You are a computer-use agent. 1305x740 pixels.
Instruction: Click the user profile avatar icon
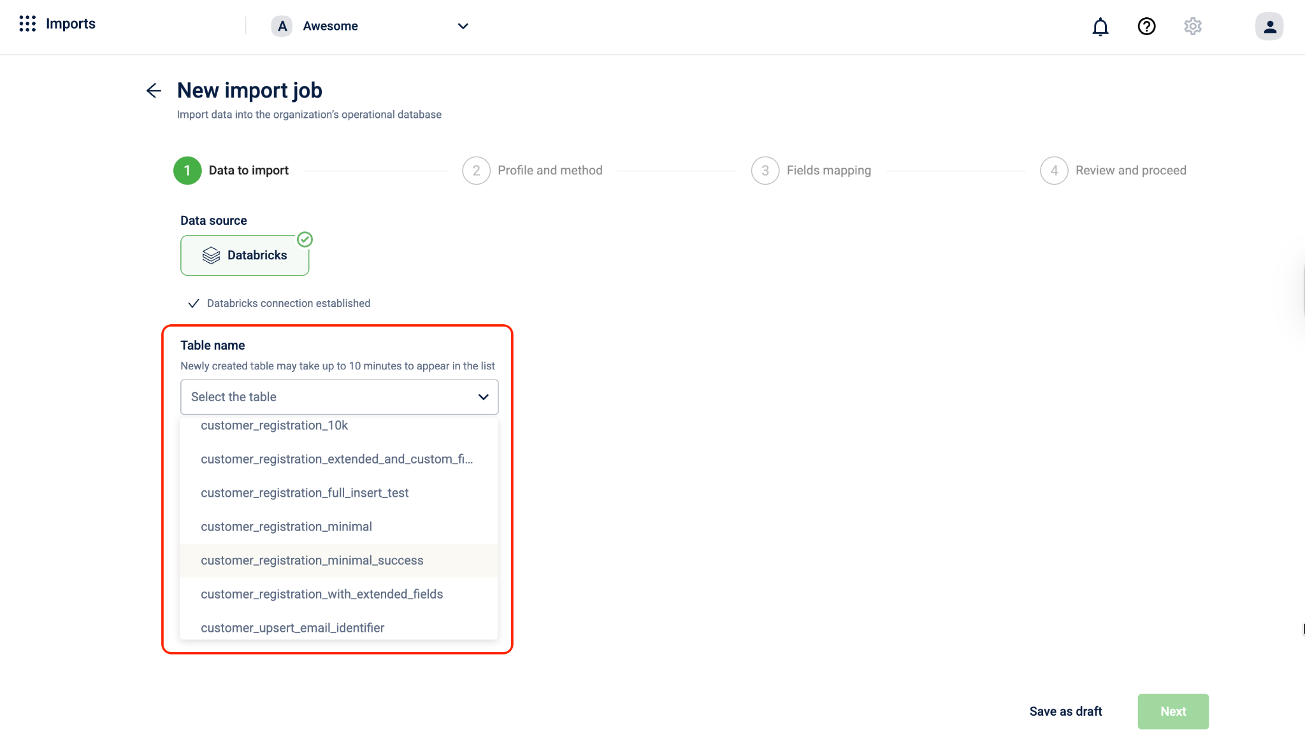click(x=1269, y=27)
